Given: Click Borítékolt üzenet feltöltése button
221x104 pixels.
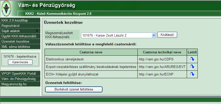Looking at the screenshot, I should coord(74,89).
